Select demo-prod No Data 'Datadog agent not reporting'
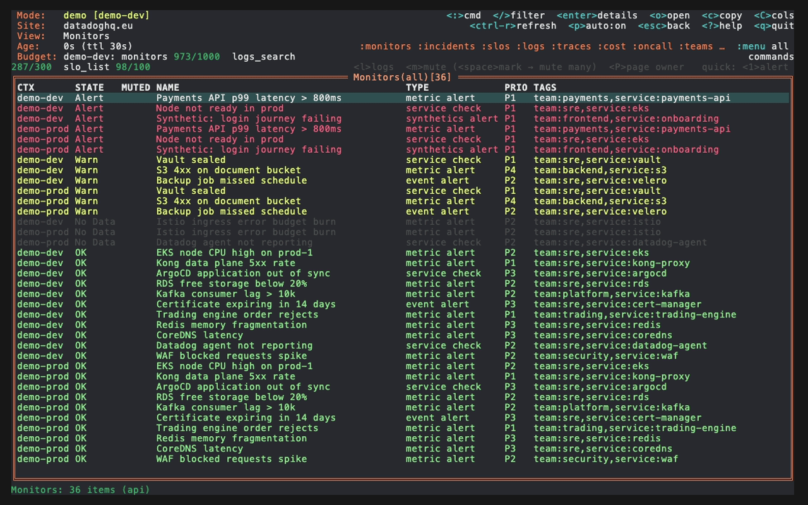The height and width of the screenshot is (505, 808). tap(403, 242)
